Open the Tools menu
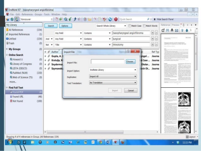The height and width of the screenshot is (151, 201). tap(47, 15)
